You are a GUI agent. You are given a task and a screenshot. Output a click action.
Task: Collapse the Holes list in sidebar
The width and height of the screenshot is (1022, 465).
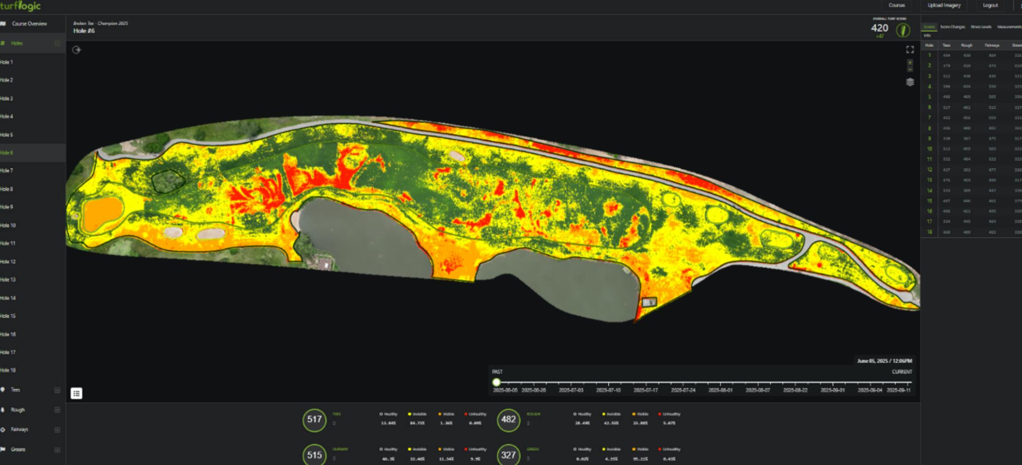tap(57, 43)
